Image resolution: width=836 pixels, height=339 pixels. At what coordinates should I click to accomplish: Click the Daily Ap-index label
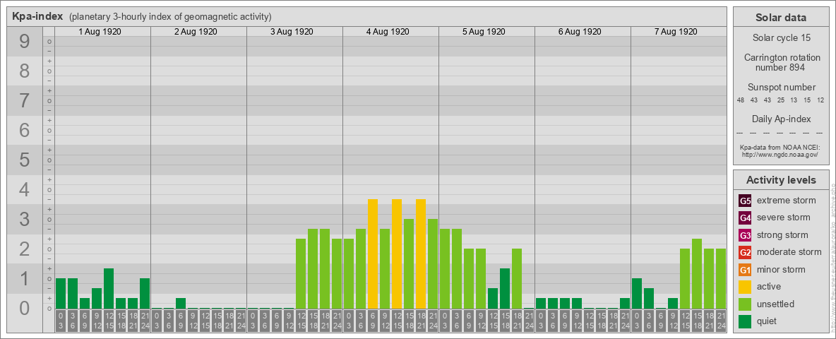(781, 119)
